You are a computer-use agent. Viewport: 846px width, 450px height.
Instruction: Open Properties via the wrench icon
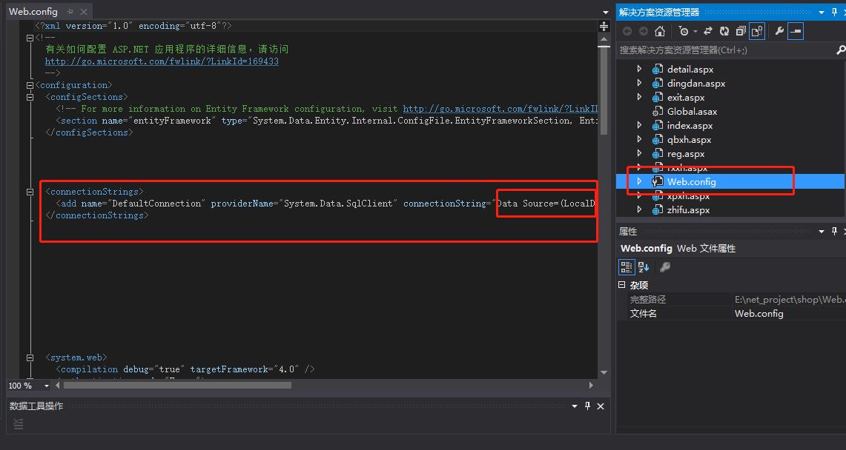779,31
